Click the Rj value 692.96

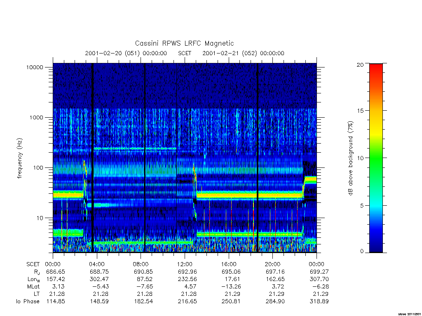pyautogui.click(x=188, y=272)
